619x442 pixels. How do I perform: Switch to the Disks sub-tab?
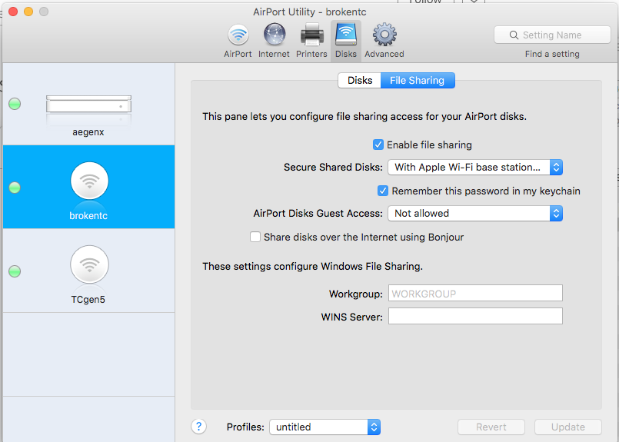click(360, 81)
